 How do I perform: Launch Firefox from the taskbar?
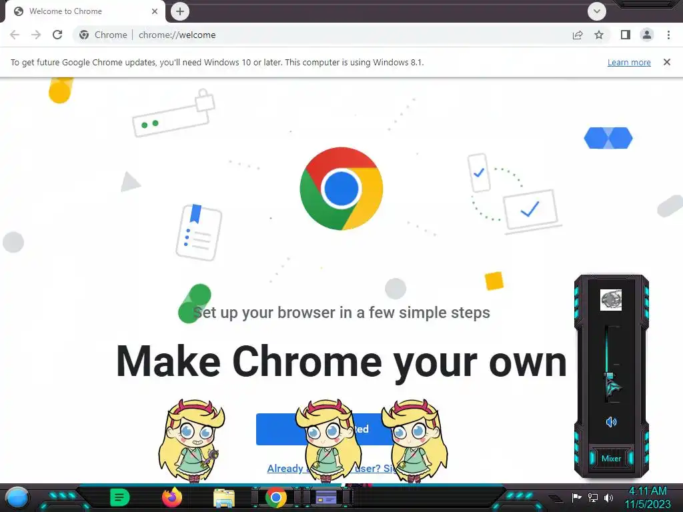click(171, 497)
